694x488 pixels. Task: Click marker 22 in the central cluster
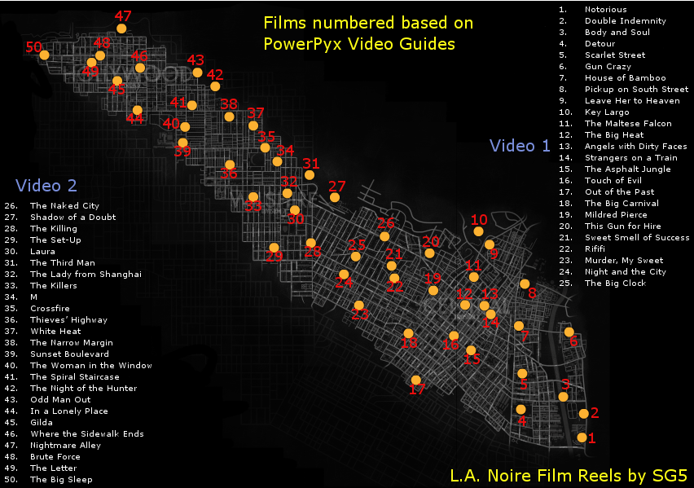395,277
